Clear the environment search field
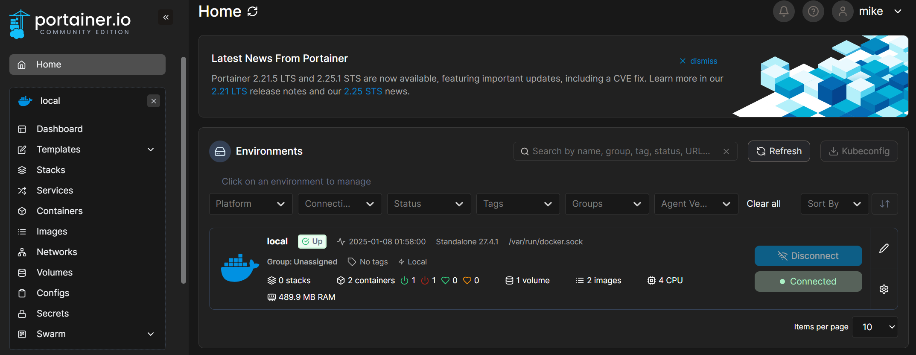Screen dimensions: 916x355 726,151
